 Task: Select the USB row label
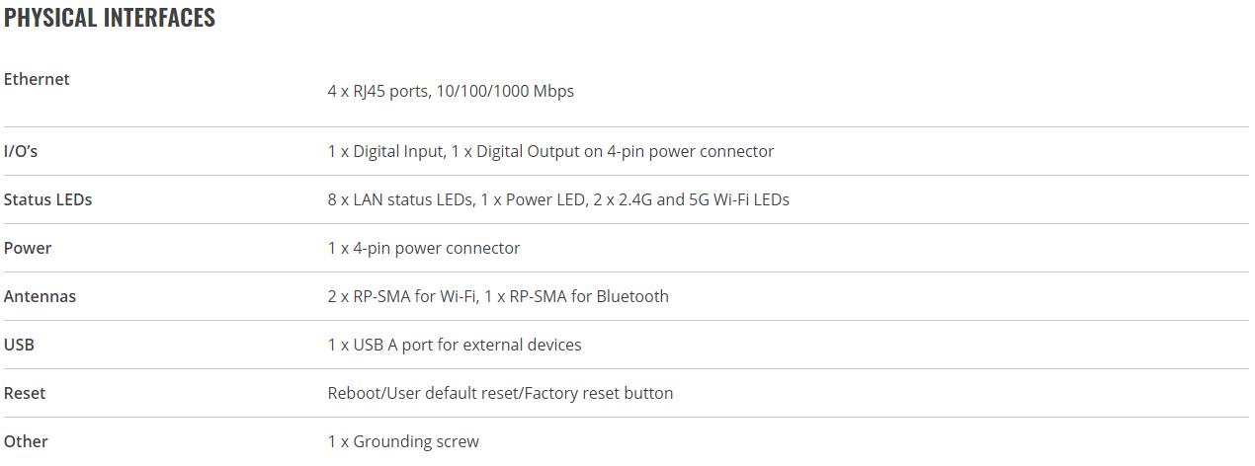click(20, 345)
